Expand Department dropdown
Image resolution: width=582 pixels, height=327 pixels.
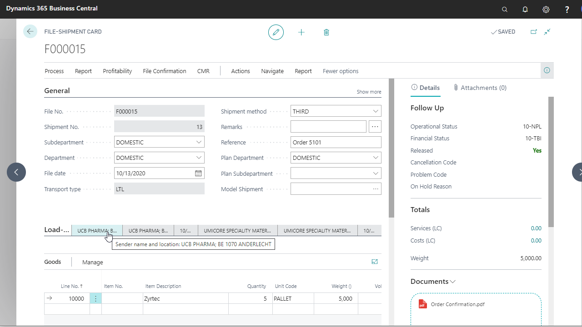[x=199, y=158]
